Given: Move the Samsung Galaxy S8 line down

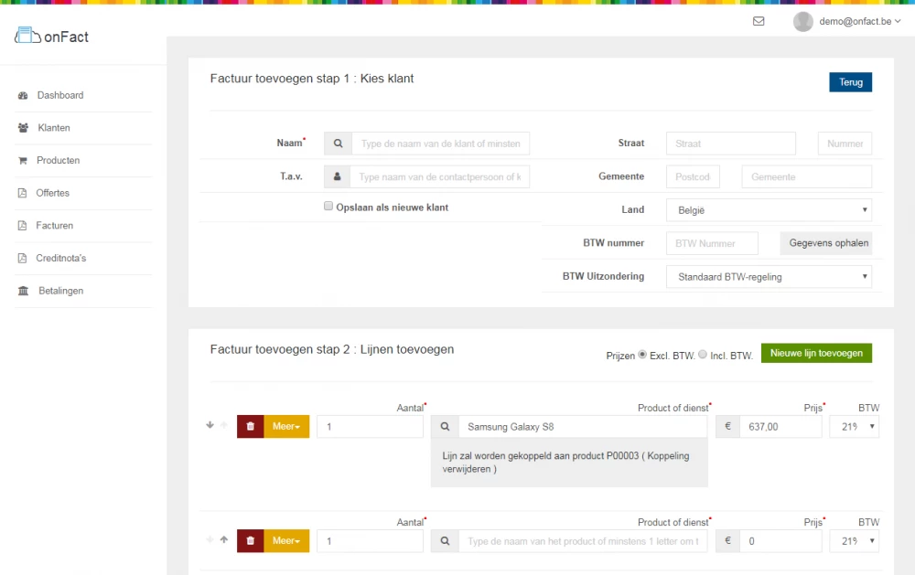Looking at the screenshot, I should 210,425.
